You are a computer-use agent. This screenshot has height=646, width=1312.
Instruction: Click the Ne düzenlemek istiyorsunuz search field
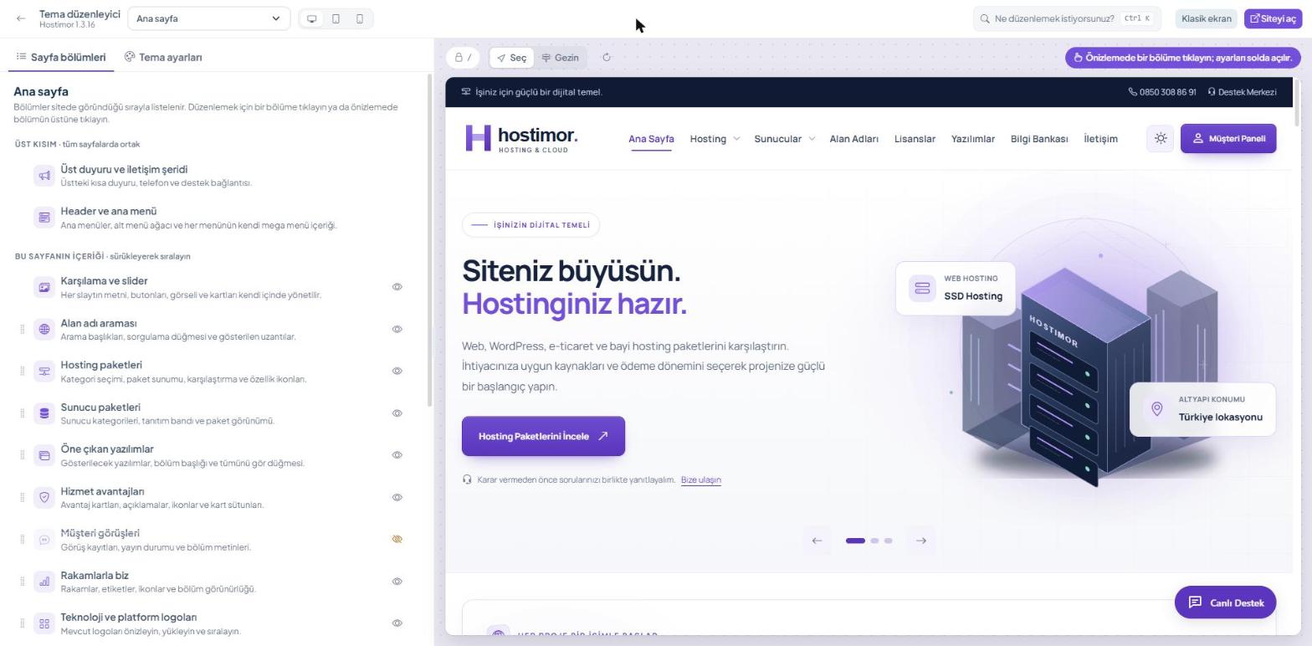[1067, 18]
